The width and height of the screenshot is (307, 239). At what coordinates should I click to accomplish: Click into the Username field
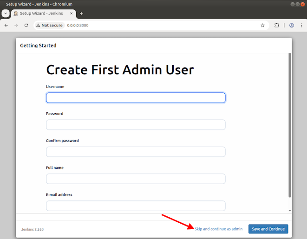point(136,98)
